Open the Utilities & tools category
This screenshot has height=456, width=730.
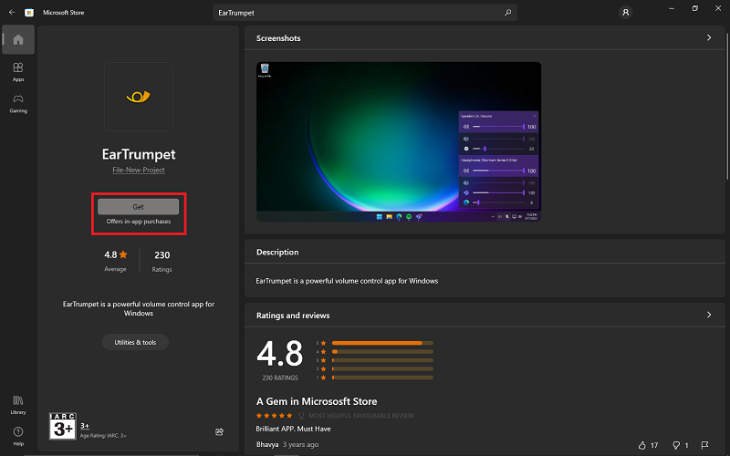pos(135,342)
